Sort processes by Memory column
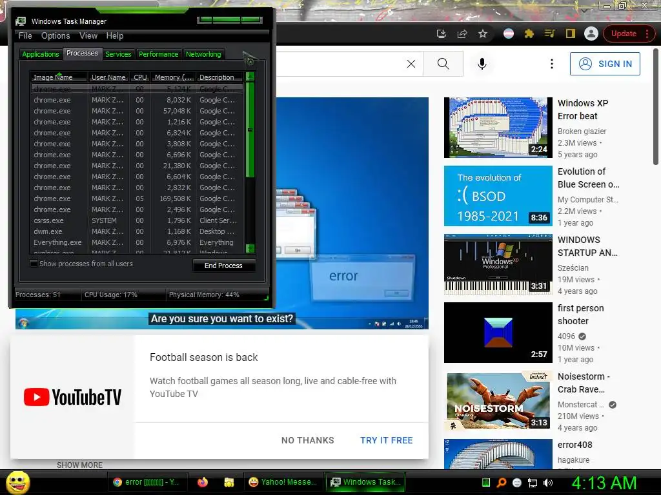 173,77
